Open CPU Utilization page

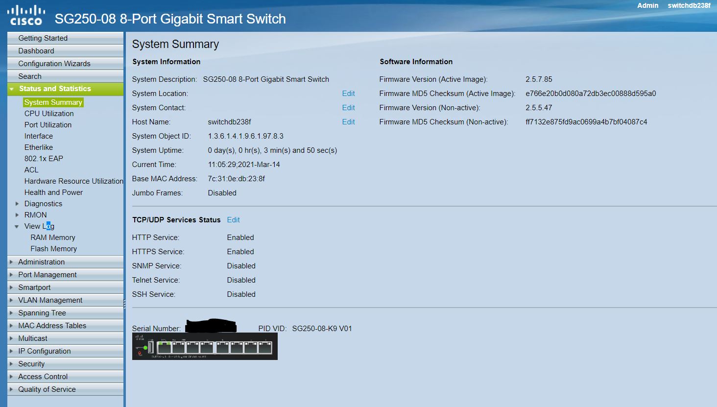[x=49, y=114]
